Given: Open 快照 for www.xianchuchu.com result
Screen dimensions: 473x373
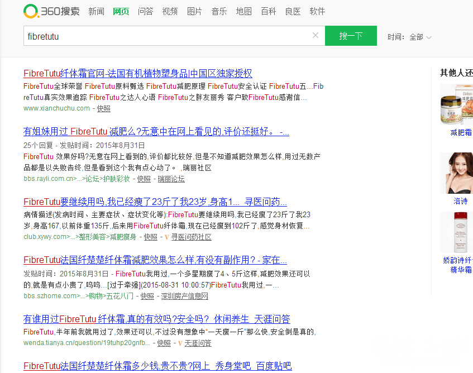Looking at the screenshot, I should (103, 108).
